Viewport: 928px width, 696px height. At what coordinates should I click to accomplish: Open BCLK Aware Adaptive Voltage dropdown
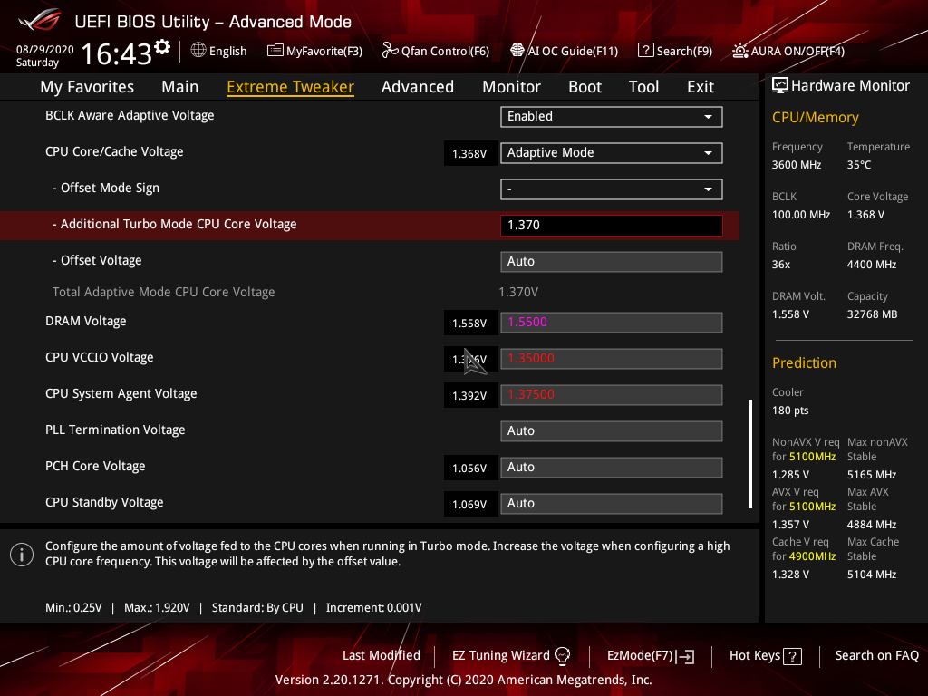(612, 117)
